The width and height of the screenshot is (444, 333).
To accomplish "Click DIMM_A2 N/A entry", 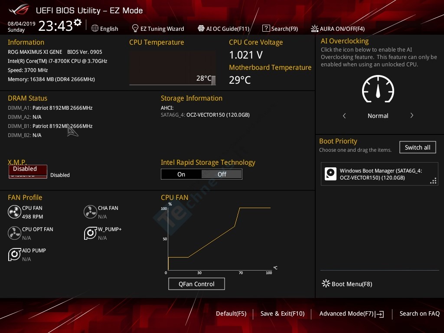I will (x=25, y=117).
